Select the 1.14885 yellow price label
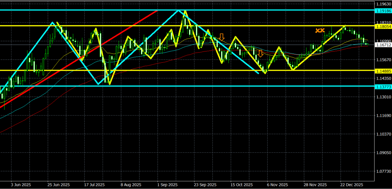Image resolution: width=392 pixels, height=189 pixels. 384,70
